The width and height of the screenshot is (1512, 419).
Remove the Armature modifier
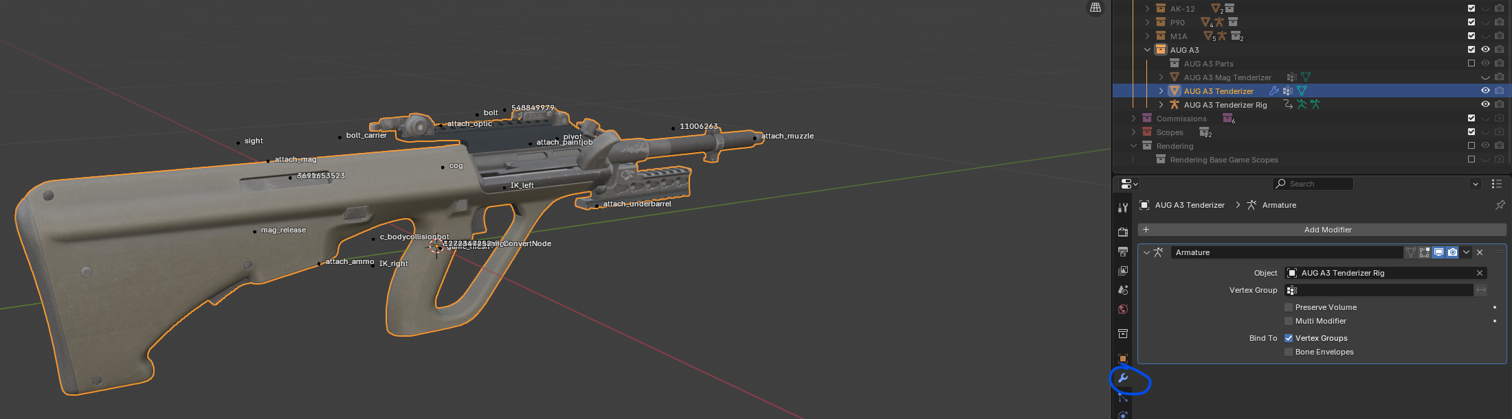pyautogui.click(x=1480, y=252)
